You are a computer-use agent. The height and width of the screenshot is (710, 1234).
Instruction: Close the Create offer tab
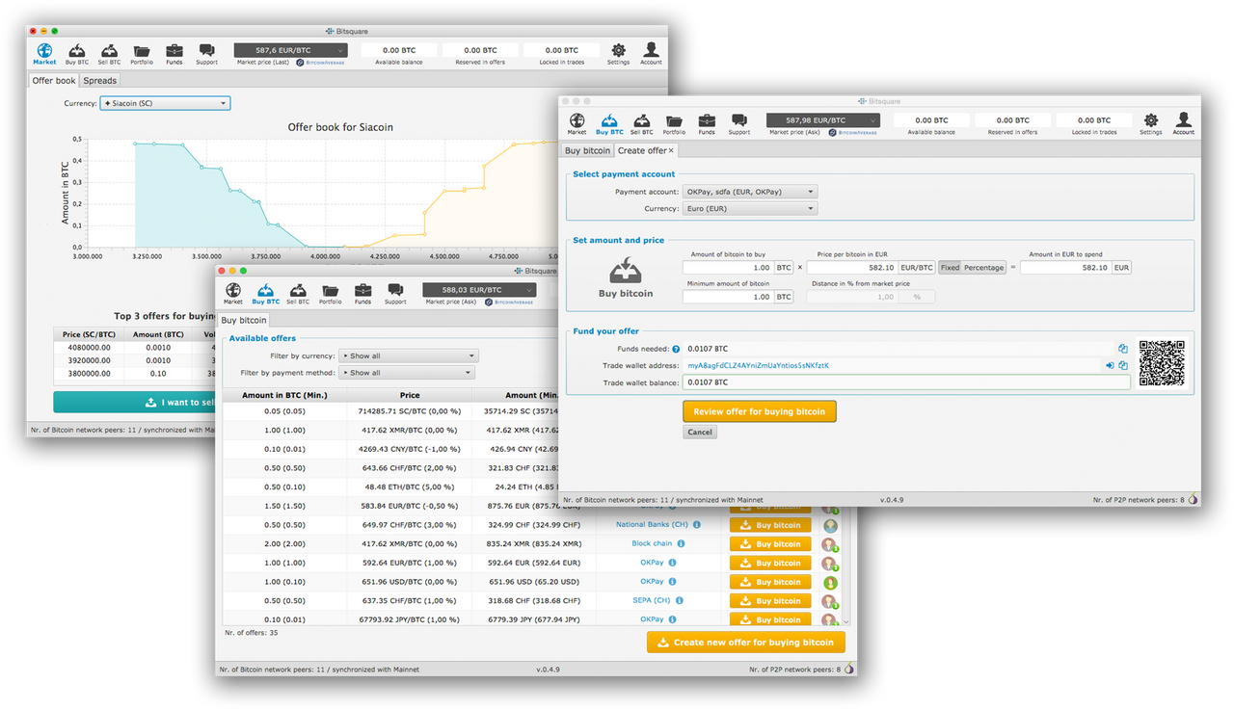click(672, 150)
